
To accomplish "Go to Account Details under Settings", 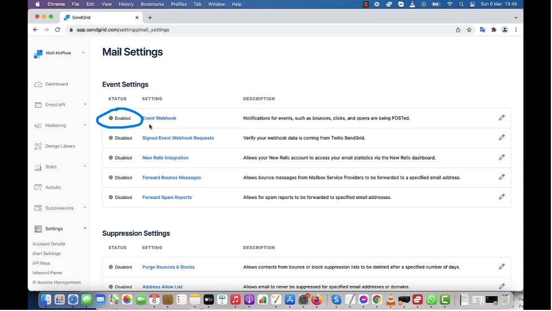I will tap(49, 244).
